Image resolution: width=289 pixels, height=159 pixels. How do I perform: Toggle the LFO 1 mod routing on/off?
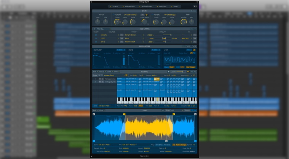96,38
